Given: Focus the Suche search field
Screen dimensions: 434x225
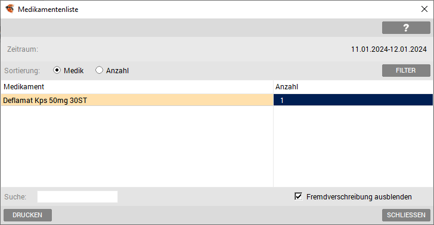Looking at the screenshot, I should (x=77, y=197).
